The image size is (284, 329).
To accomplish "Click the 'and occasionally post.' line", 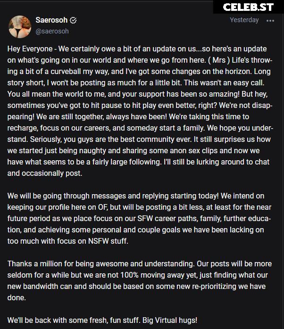I will (x=45, y=173).
